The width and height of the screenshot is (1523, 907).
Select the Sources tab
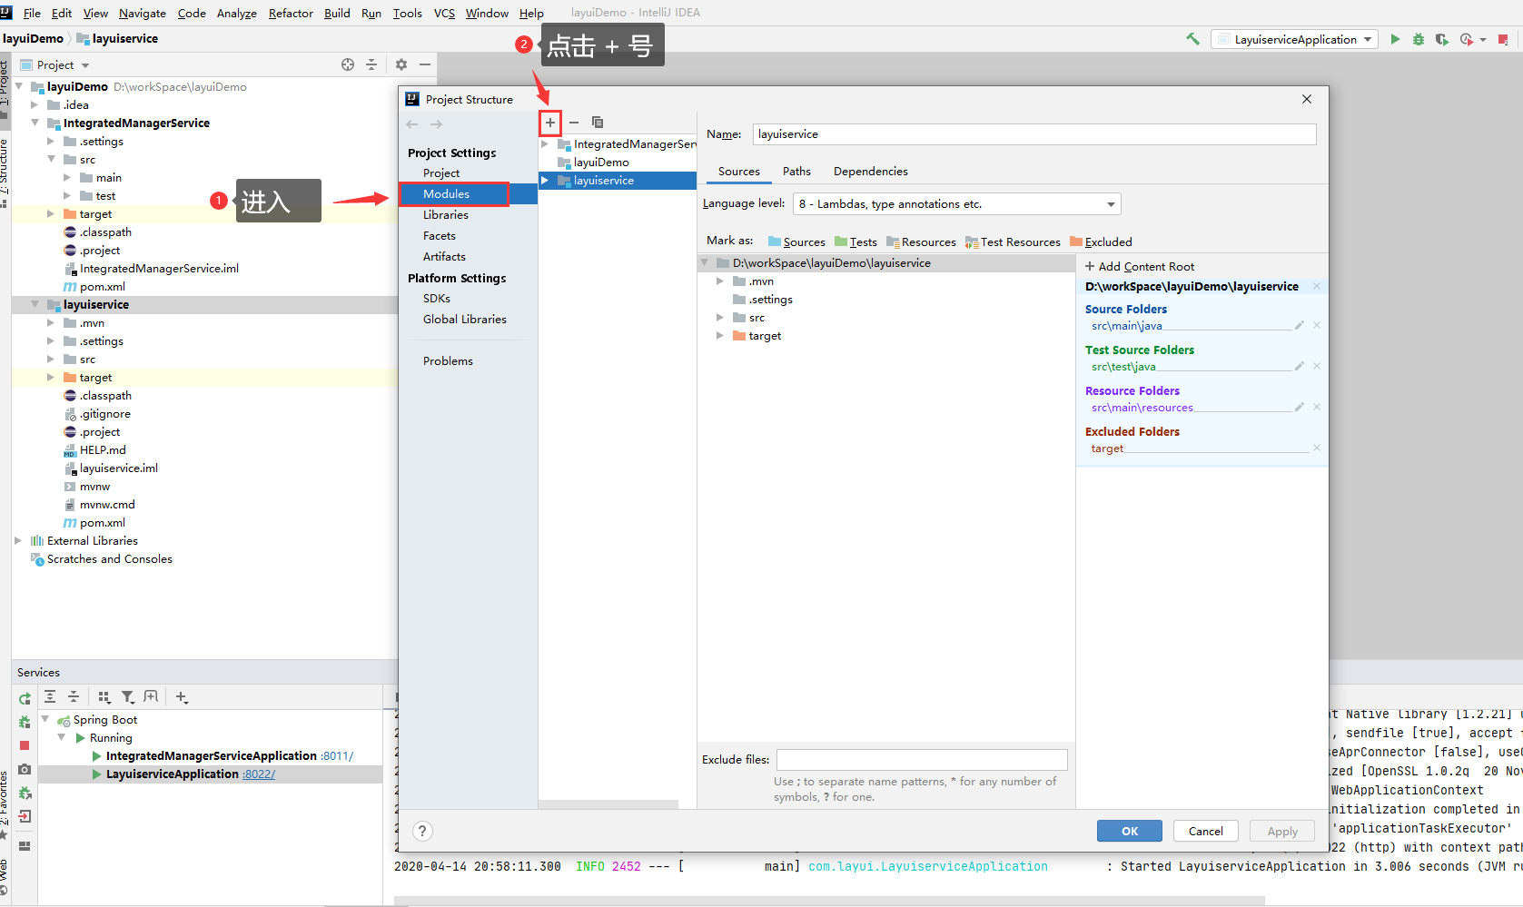click(x=738, y=171)
